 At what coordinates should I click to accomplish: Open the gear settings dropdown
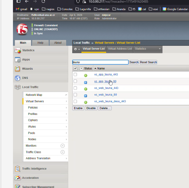[77, 49]
